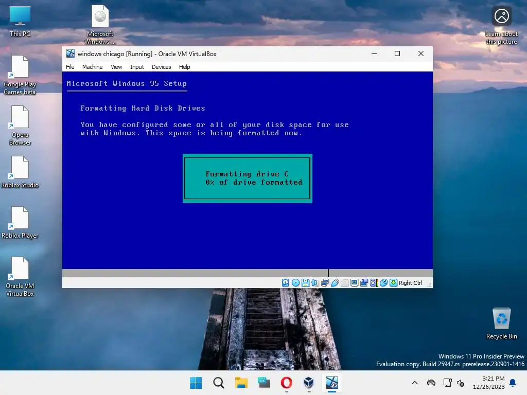Click the OneDrive cloud tray icon
This screenshot has height=395, width=527.
431,383
